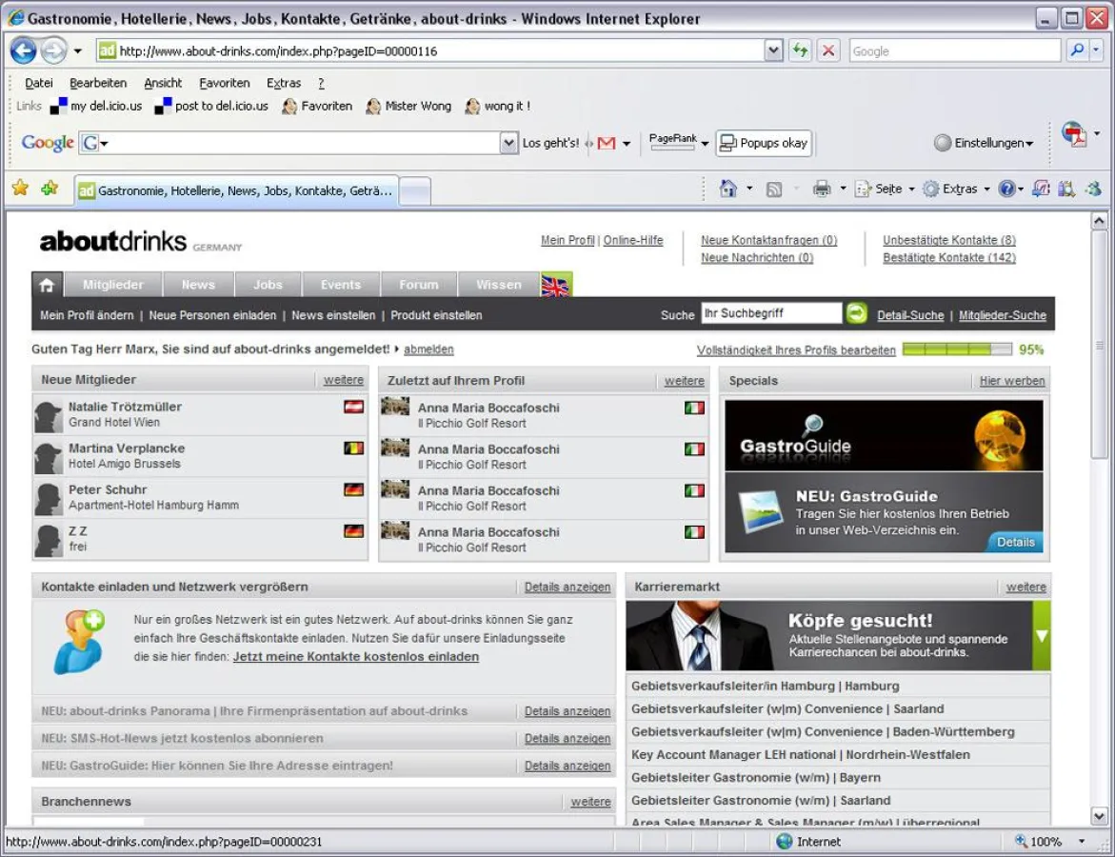Click the Print toolbar icon

click(x=822, y=189)
